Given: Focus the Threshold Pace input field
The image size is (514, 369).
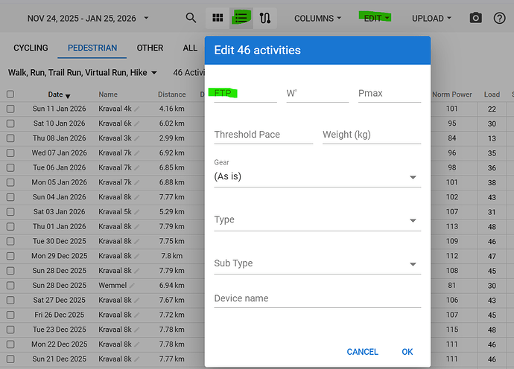Looking at the screenshot, I should click(x=263, y=135).
